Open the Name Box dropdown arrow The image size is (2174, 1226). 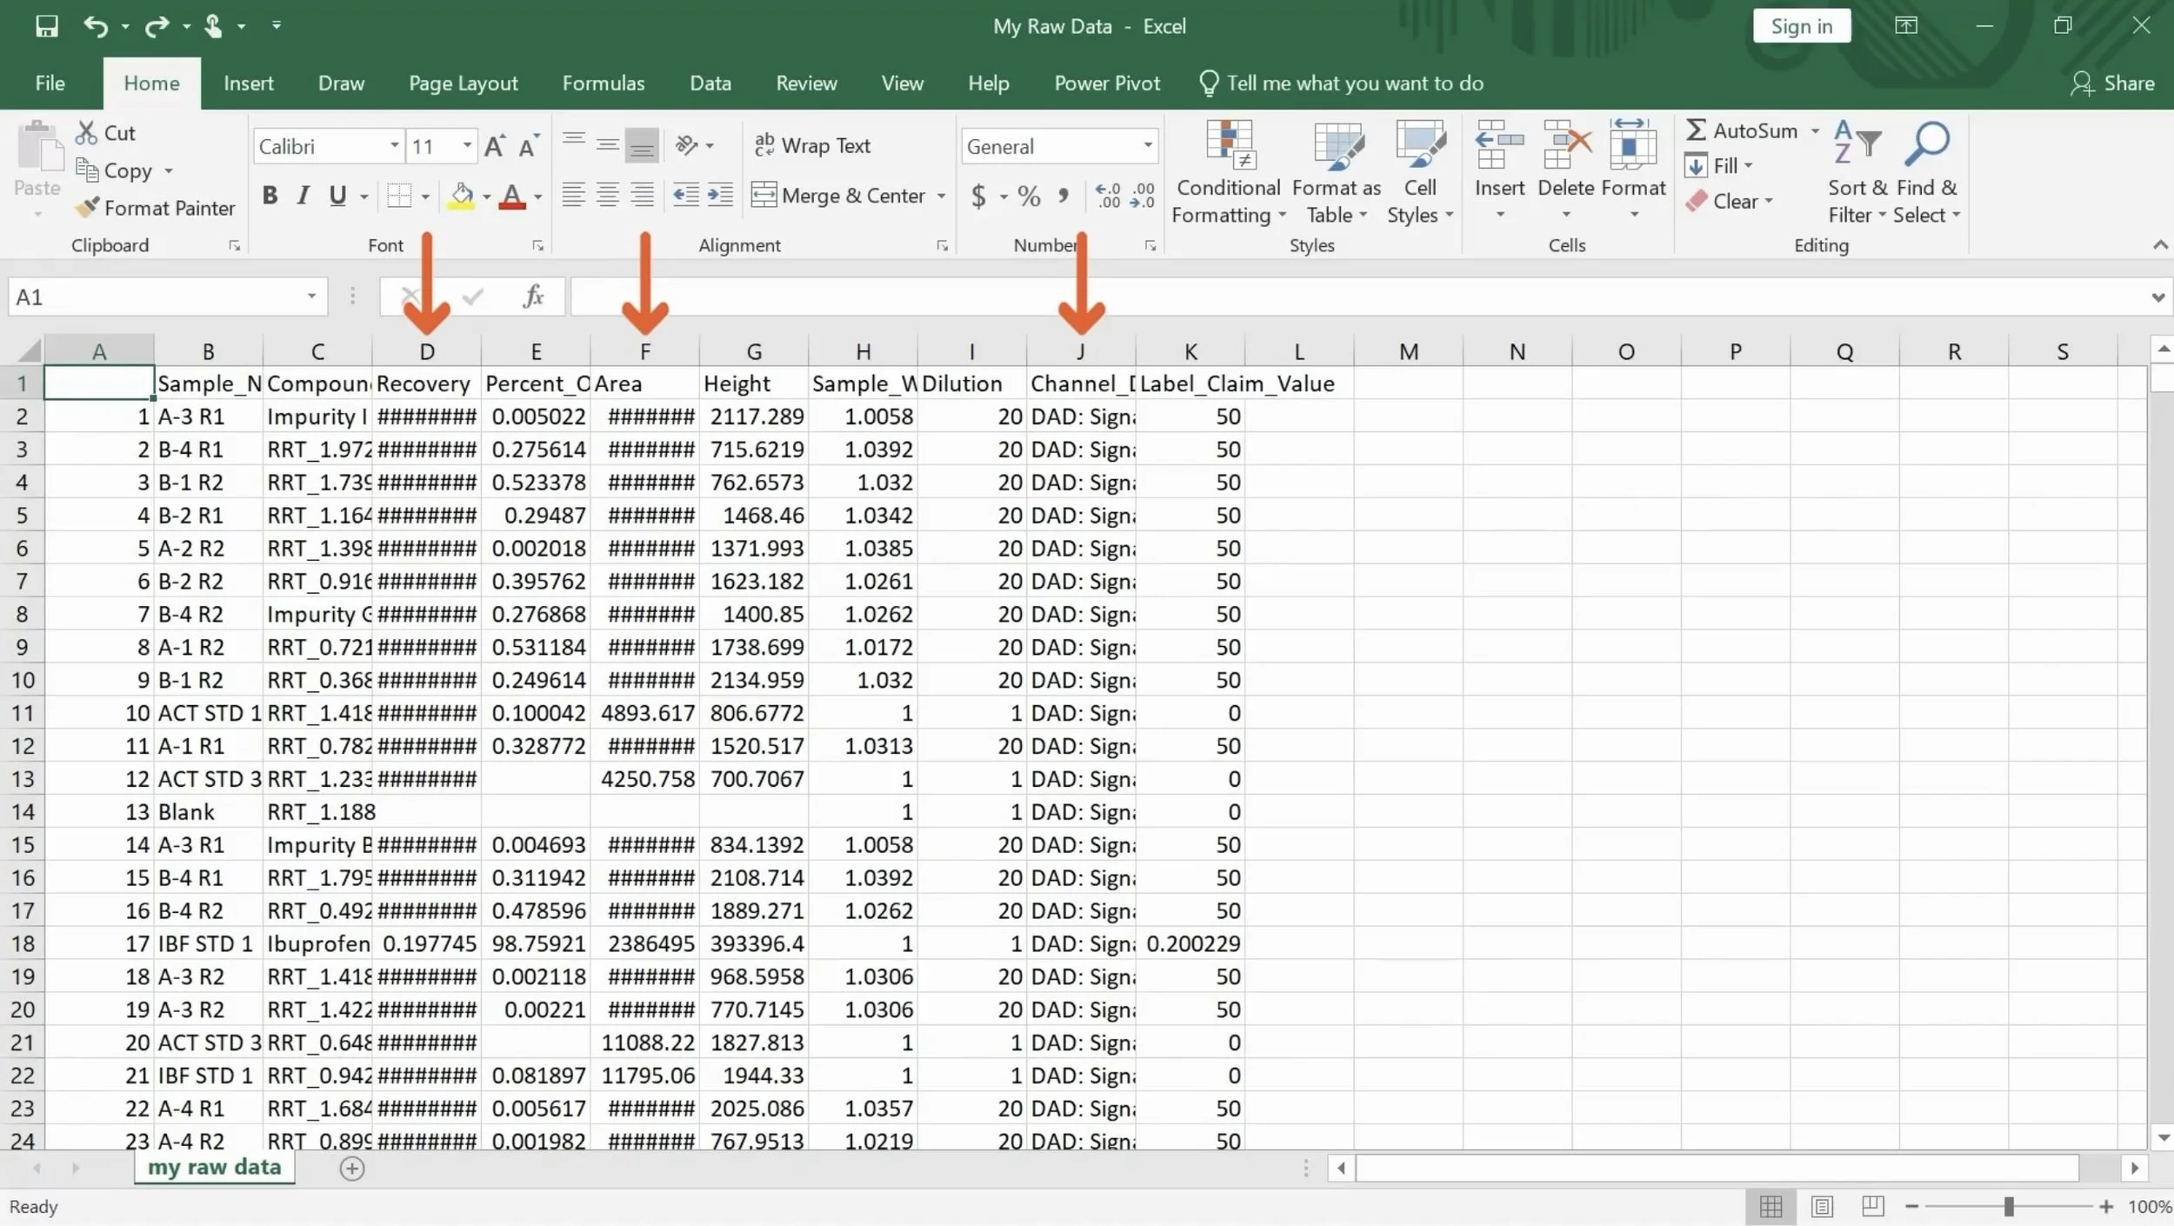[311, 297]
